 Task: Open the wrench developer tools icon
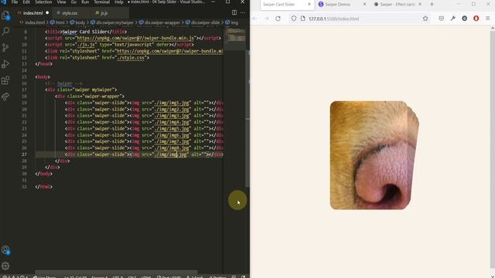click(x=453, y=19)
